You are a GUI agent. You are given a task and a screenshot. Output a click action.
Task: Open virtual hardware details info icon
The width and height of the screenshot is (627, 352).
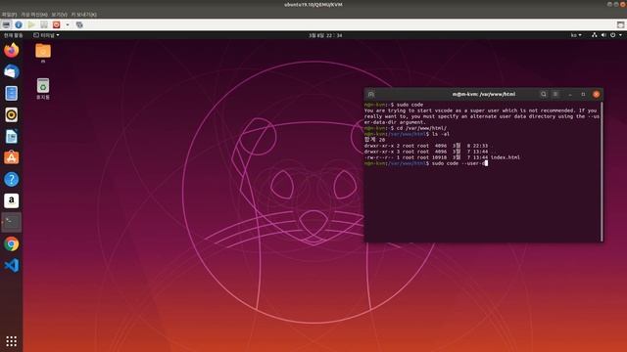coord(19,24)
